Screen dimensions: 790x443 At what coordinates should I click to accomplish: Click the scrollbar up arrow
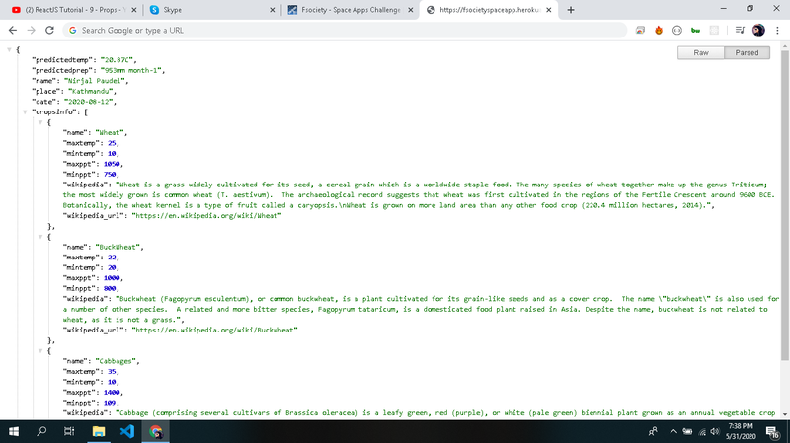pos(784,46)
